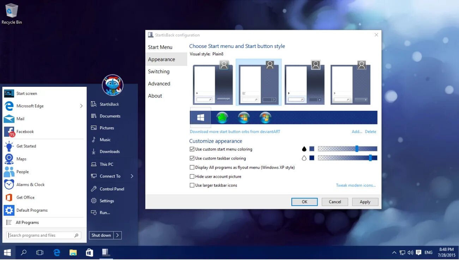The width and height of the screenshot is (459, 260).
Task: Expand Microsoft Edge jump list arrow
Action: (x=81, y=106)
